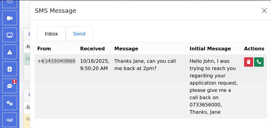Open the settings gears sidebar icon
This screenshot has width=271, height=128.
pyautogui.click(x=10, y=103)
